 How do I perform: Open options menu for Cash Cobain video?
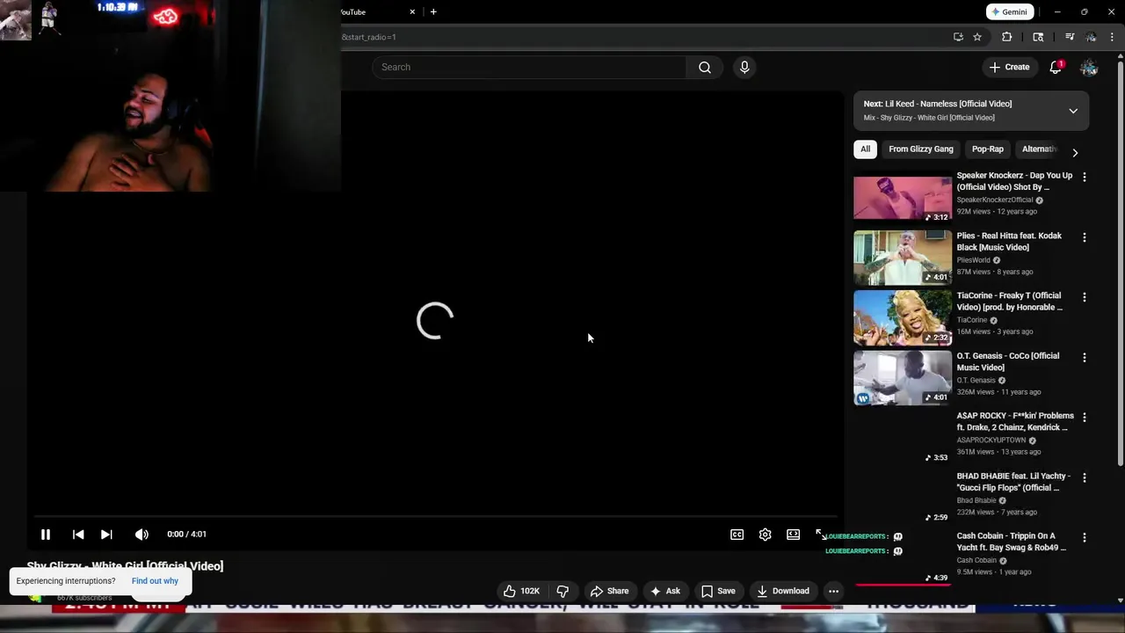tap(1084, 537)
